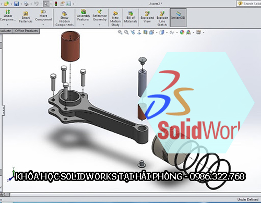Insert a Bill of Materials

tap(130, 17)
